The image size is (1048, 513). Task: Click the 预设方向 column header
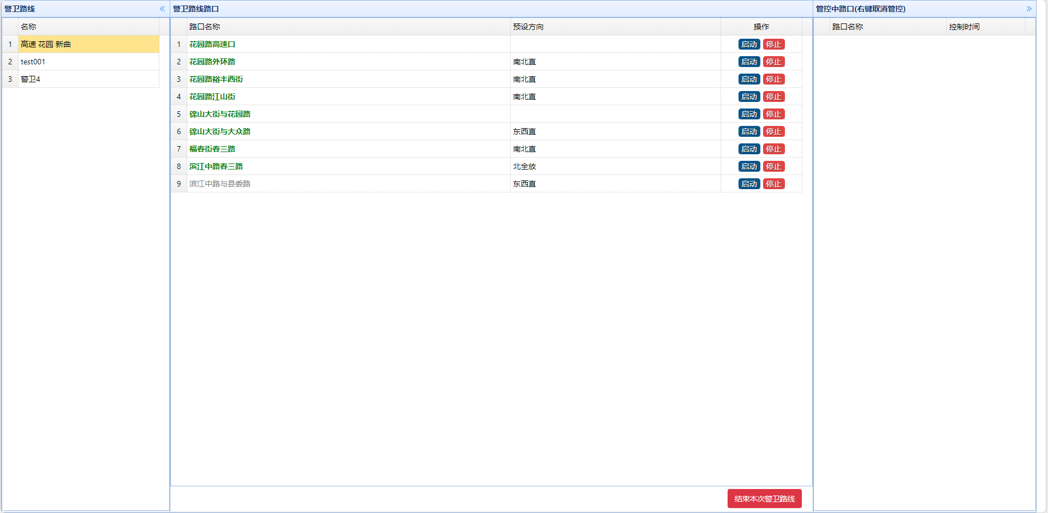[528, 27]
